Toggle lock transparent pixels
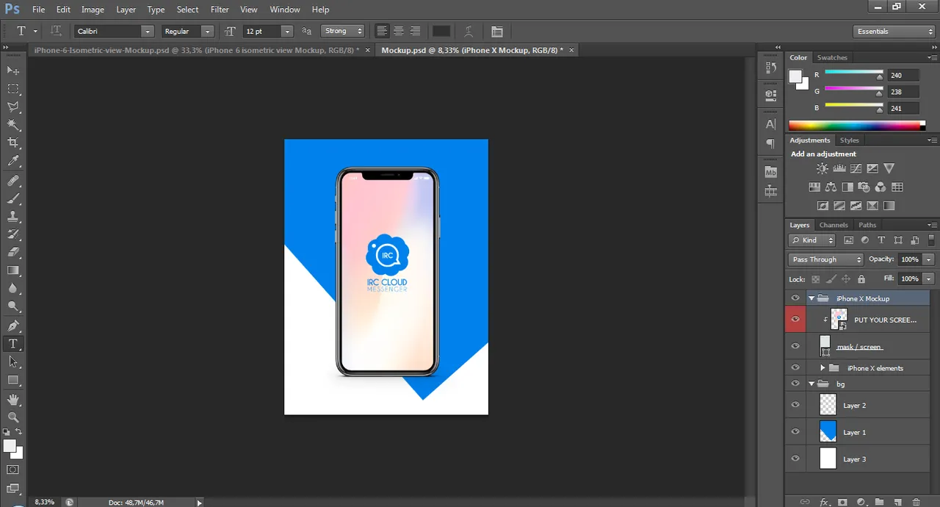 point(815,279)
